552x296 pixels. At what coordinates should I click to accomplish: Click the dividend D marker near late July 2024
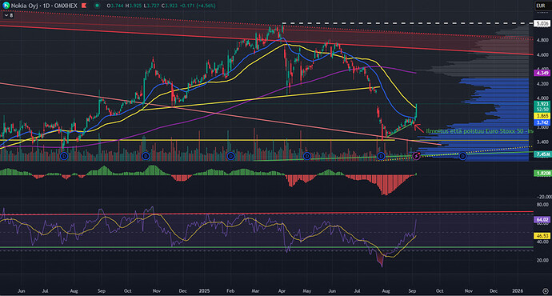[x=64, y=156]
